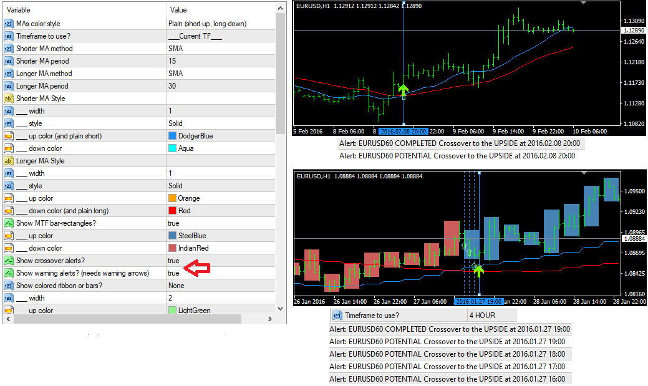Click the integer icon beside MAs color style
This screenshot has width=648, height=386.
[8, 24]
